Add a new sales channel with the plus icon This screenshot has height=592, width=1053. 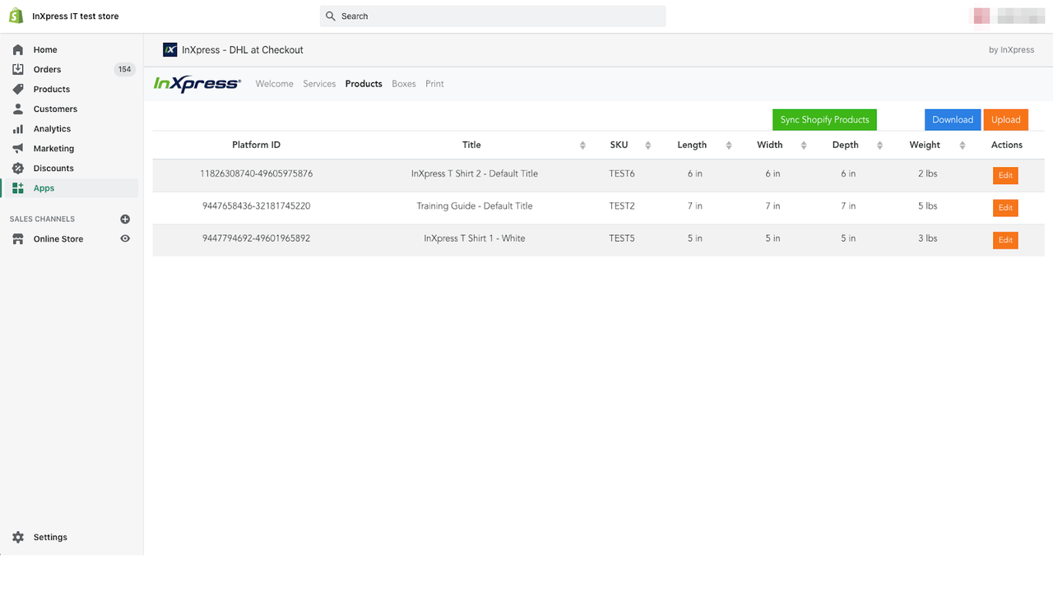pyautogui.click(x=125, y=219)
